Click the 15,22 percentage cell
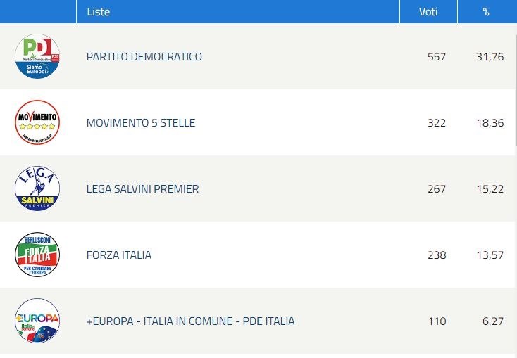The height and width of the screenshot is (358, 517). click(490, 189)
